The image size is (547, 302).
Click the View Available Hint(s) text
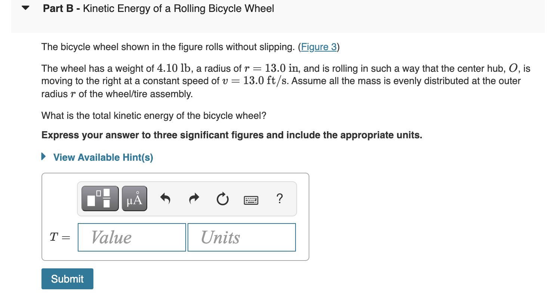tap(103, 157)
